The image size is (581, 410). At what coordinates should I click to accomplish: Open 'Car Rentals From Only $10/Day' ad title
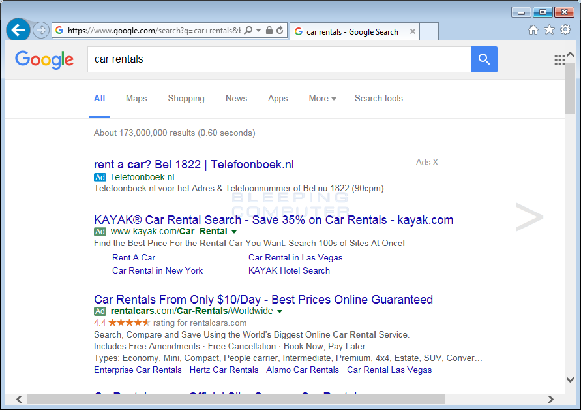point(263,300)
